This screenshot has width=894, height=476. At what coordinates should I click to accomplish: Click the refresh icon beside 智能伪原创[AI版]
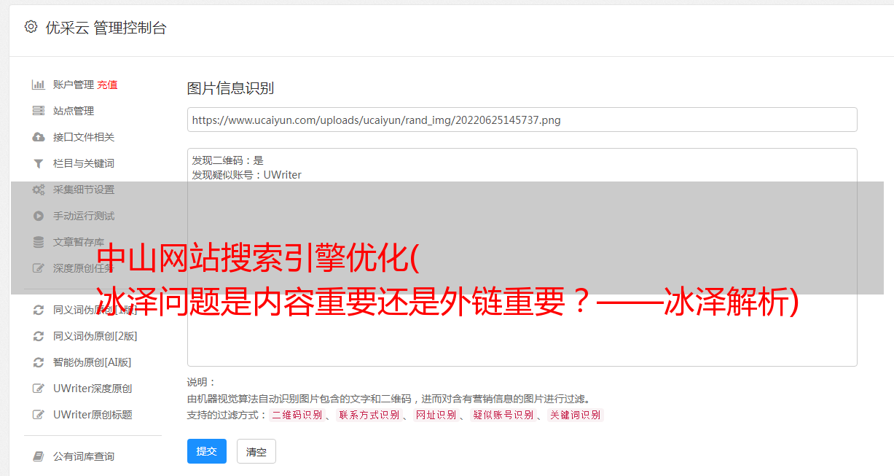(39, 362)
